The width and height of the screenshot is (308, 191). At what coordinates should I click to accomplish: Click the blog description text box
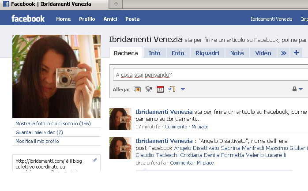click(x=56, y=163)
